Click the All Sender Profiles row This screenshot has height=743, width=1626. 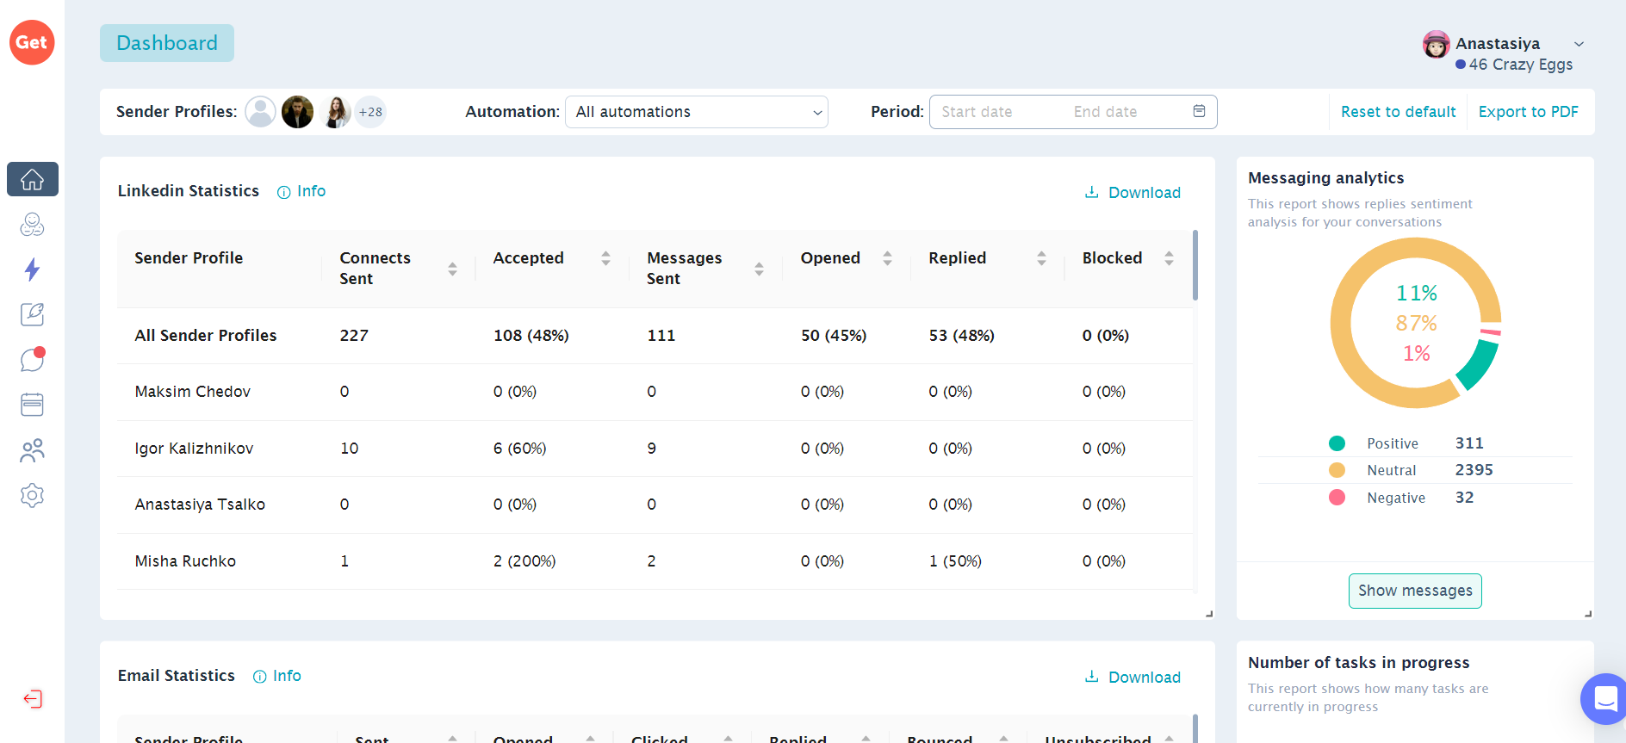point(655,336)
